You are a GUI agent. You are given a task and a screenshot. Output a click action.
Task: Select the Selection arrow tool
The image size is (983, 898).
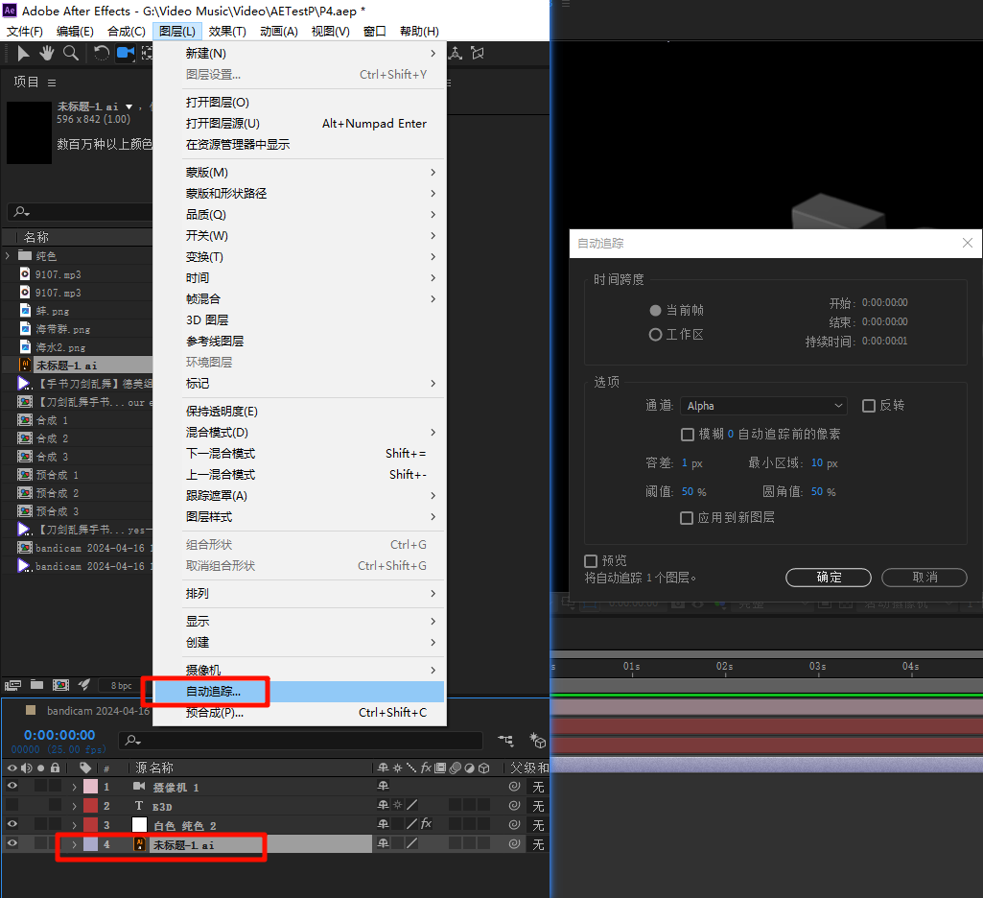[x=23, y=54]
